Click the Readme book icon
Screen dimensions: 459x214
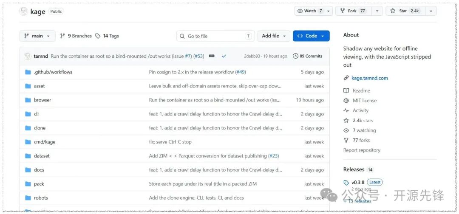tap(346, 90)
